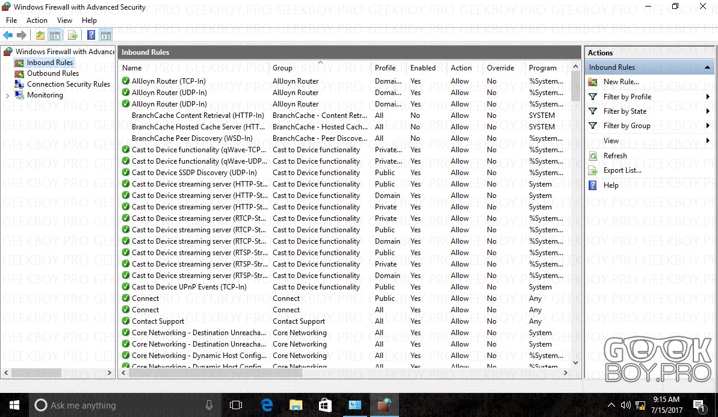Click the rules list horizontal scroll right arrow
This screenshot has height=417, width=718.
pos(566,372)
